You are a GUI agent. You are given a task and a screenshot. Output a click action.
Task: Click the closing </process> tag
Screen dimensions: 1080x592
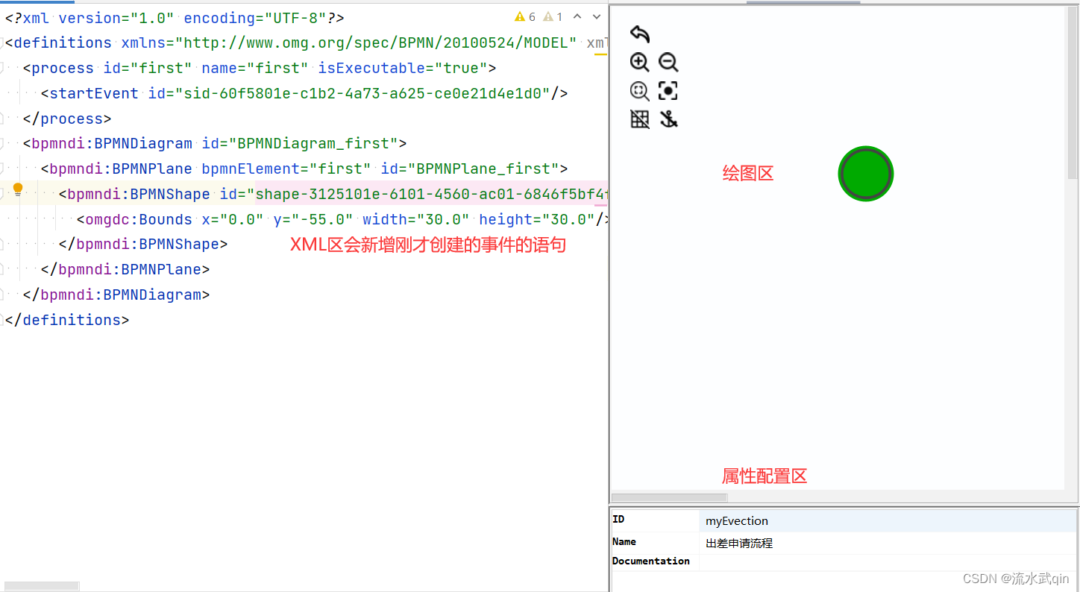tap(67, 119)
